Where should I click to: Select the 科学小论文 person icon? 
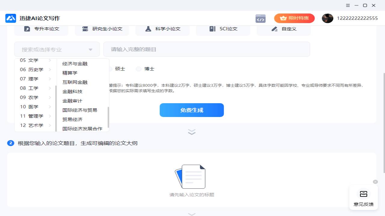click(x=148, y=29)
